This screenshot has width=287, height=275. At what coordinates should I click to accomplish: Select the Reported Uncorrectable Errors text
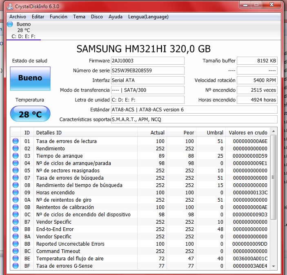[x=70, y=244]
